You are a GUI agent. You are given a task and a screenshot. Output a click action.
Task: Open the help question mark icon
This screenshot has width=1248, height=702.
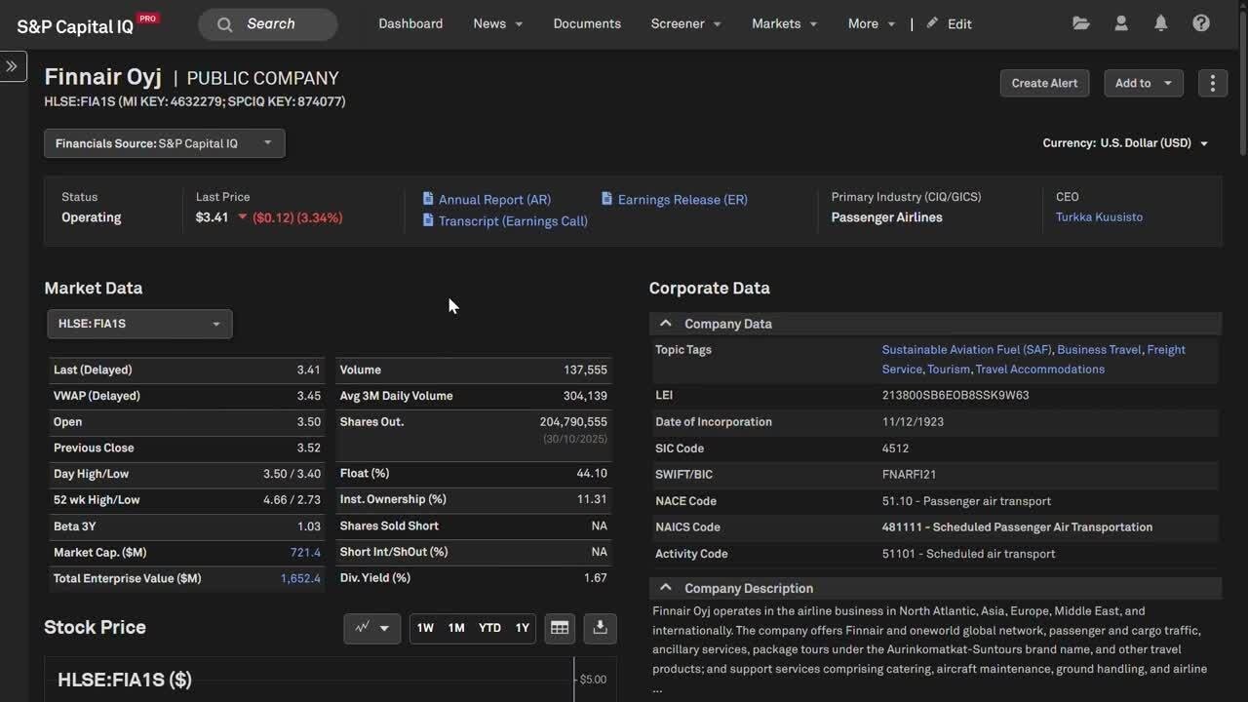pos(1201,23)
